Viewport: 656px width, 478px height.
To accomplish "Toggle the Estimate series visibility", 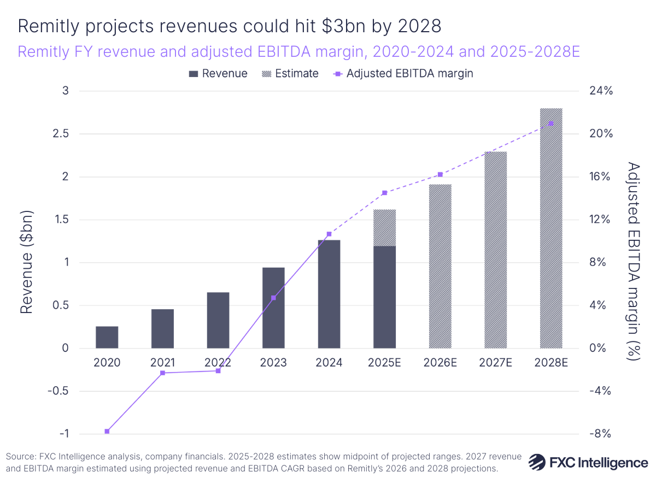I will click(290, 73).
